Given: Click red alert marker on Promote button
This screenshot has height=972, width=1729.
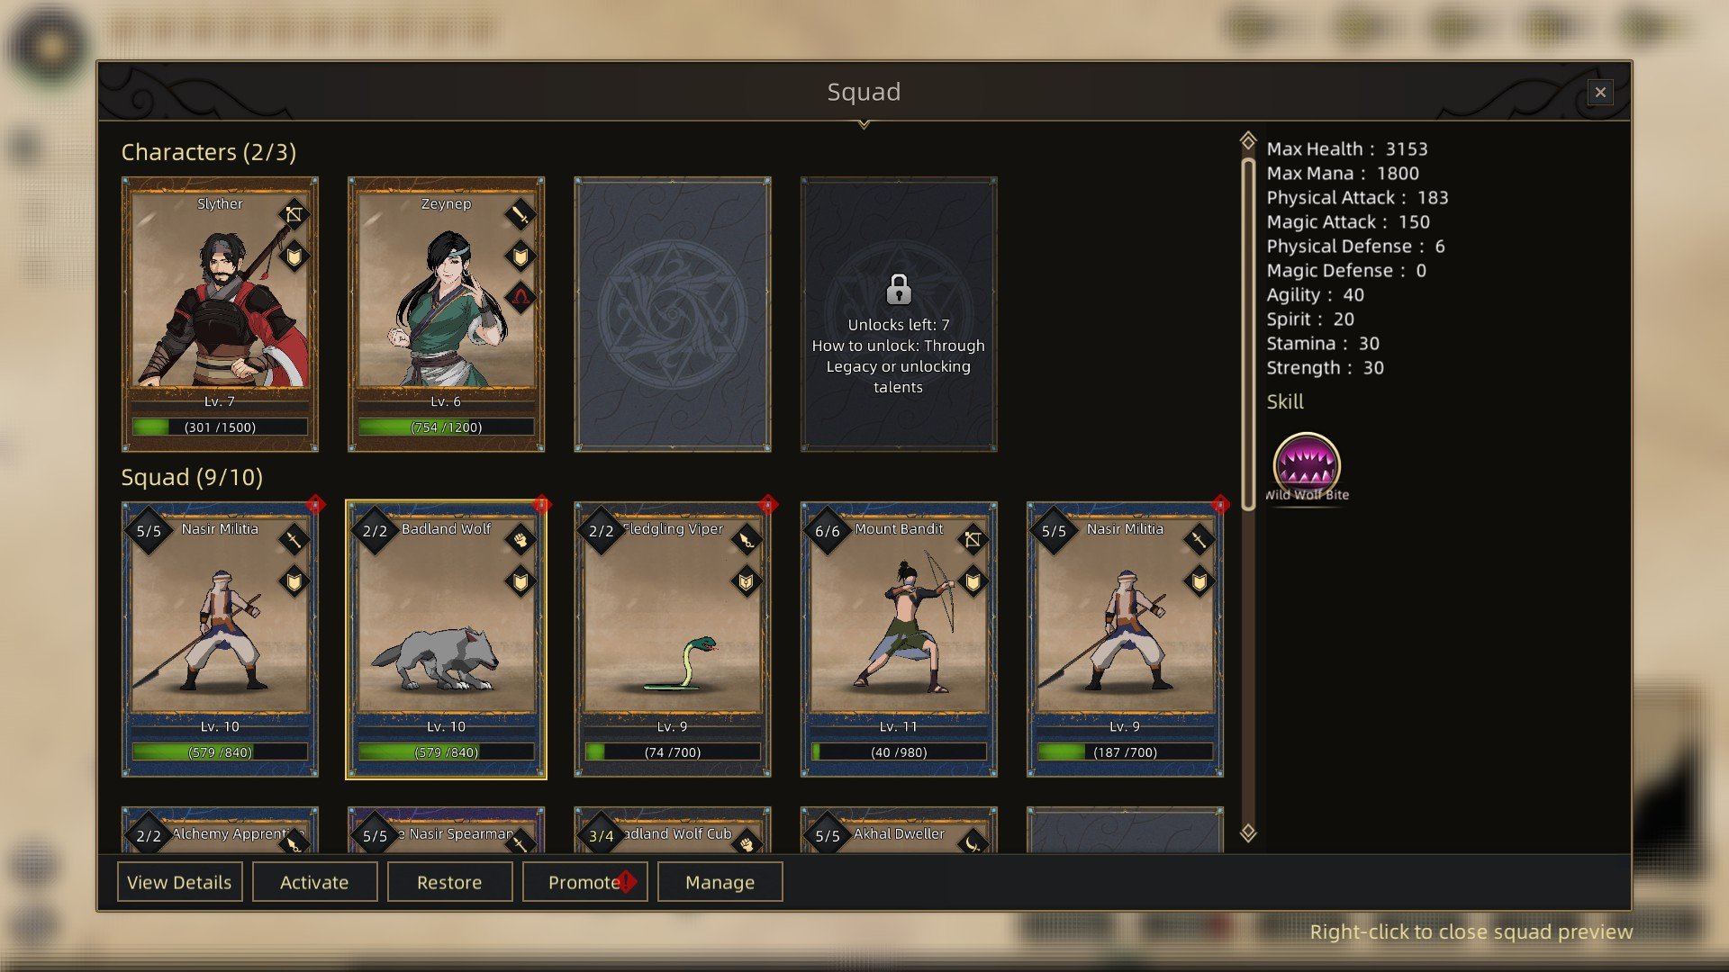Looking at the screenshot, I should tap(627, 881).
